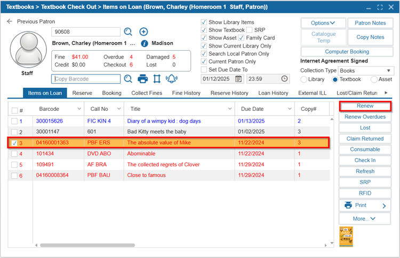Click the Previous Patron back arrow
Viewport: 400px width, 258px height.
tap(10, 21)
